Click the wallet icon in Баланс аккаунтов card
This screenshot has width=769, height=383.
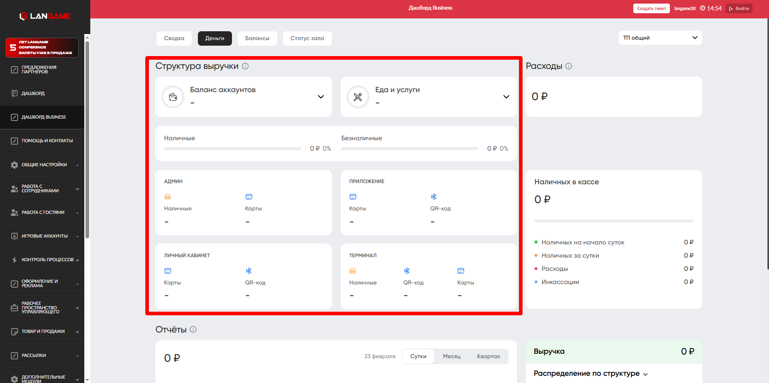point(173,97)
